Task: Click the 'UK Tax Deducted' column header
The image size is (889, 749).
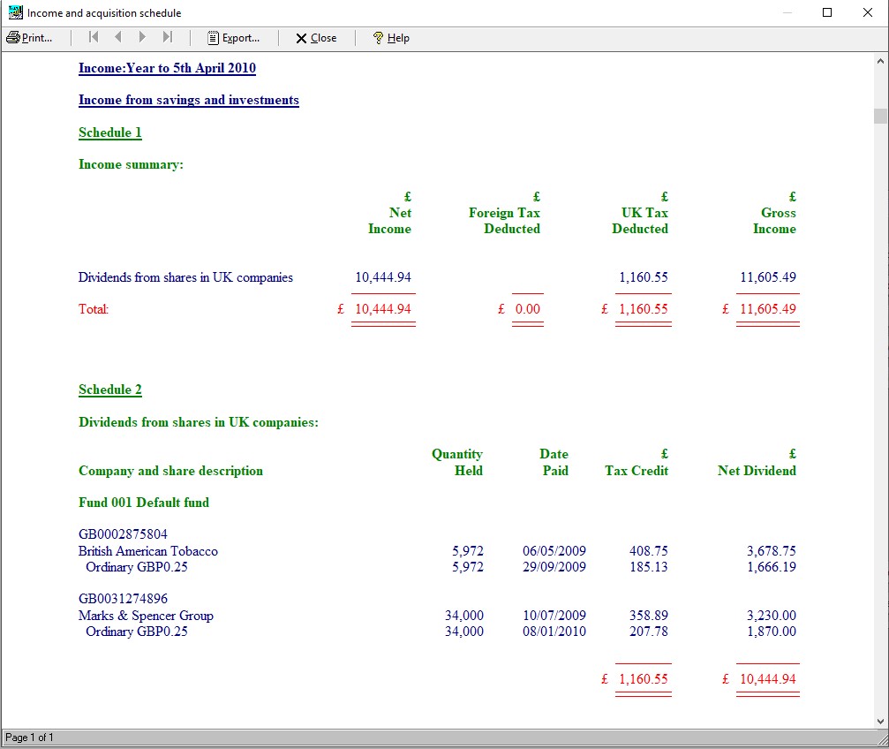Action: click(640, 221)
